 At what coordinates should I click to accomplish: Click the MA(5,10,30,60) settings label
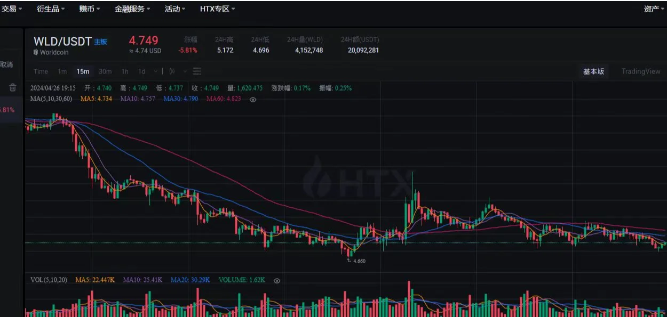(x=52, y=99)
